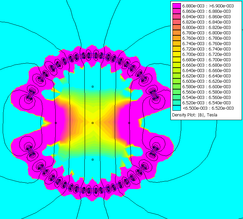
Task: Click the 6.640e-003 : 6.660e-003 range label
Action: [x=206, y=70]
